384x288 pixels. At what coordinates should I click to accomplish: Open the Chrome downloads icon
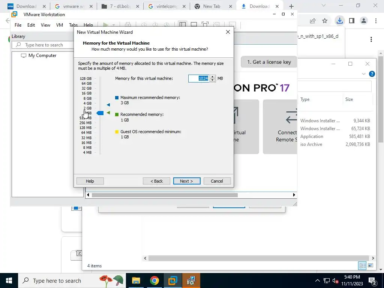point(339,21)
